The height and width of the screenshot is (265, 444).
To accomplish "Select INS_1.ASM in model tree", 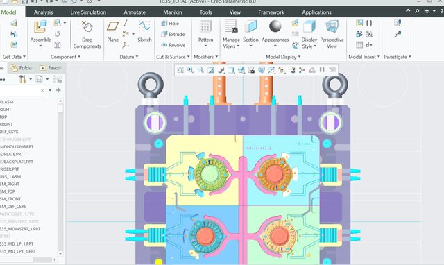I will tap(10, 176).
